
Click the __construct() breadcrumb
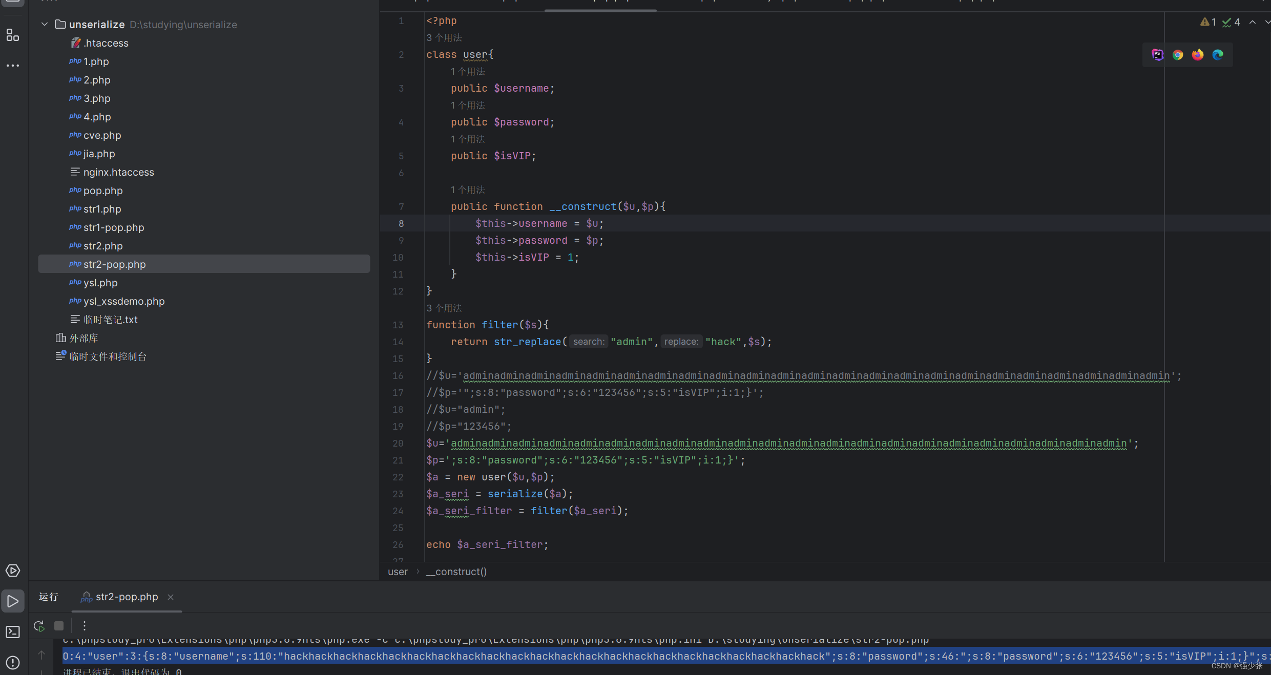(456, 572)
